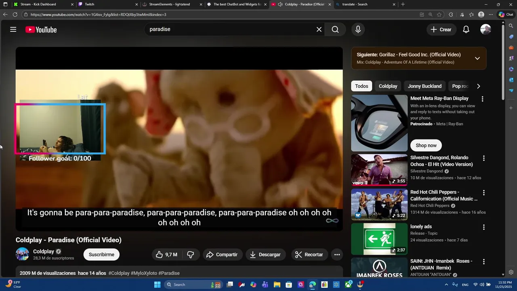Open the Californication video thumbnail
The image size is (517, 291).
tap(379, 204)
